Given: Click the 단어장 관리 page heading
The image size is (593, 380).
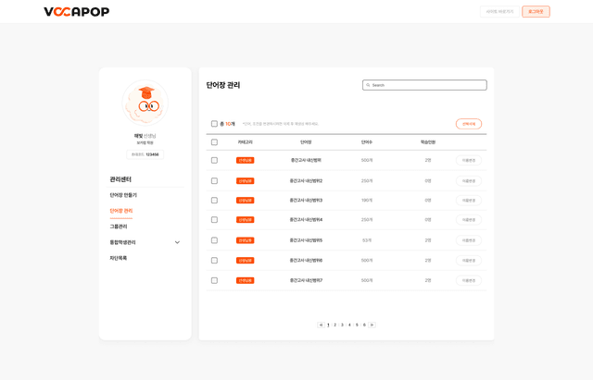Looking at the screenshot, I should (x=223, y=85).
